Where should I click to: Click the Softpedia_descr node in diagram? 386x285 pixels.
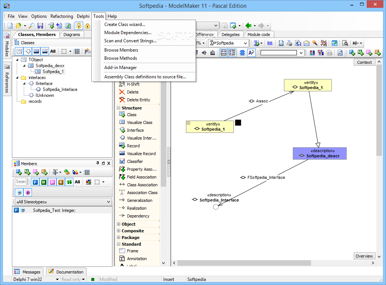pos(320,154)
